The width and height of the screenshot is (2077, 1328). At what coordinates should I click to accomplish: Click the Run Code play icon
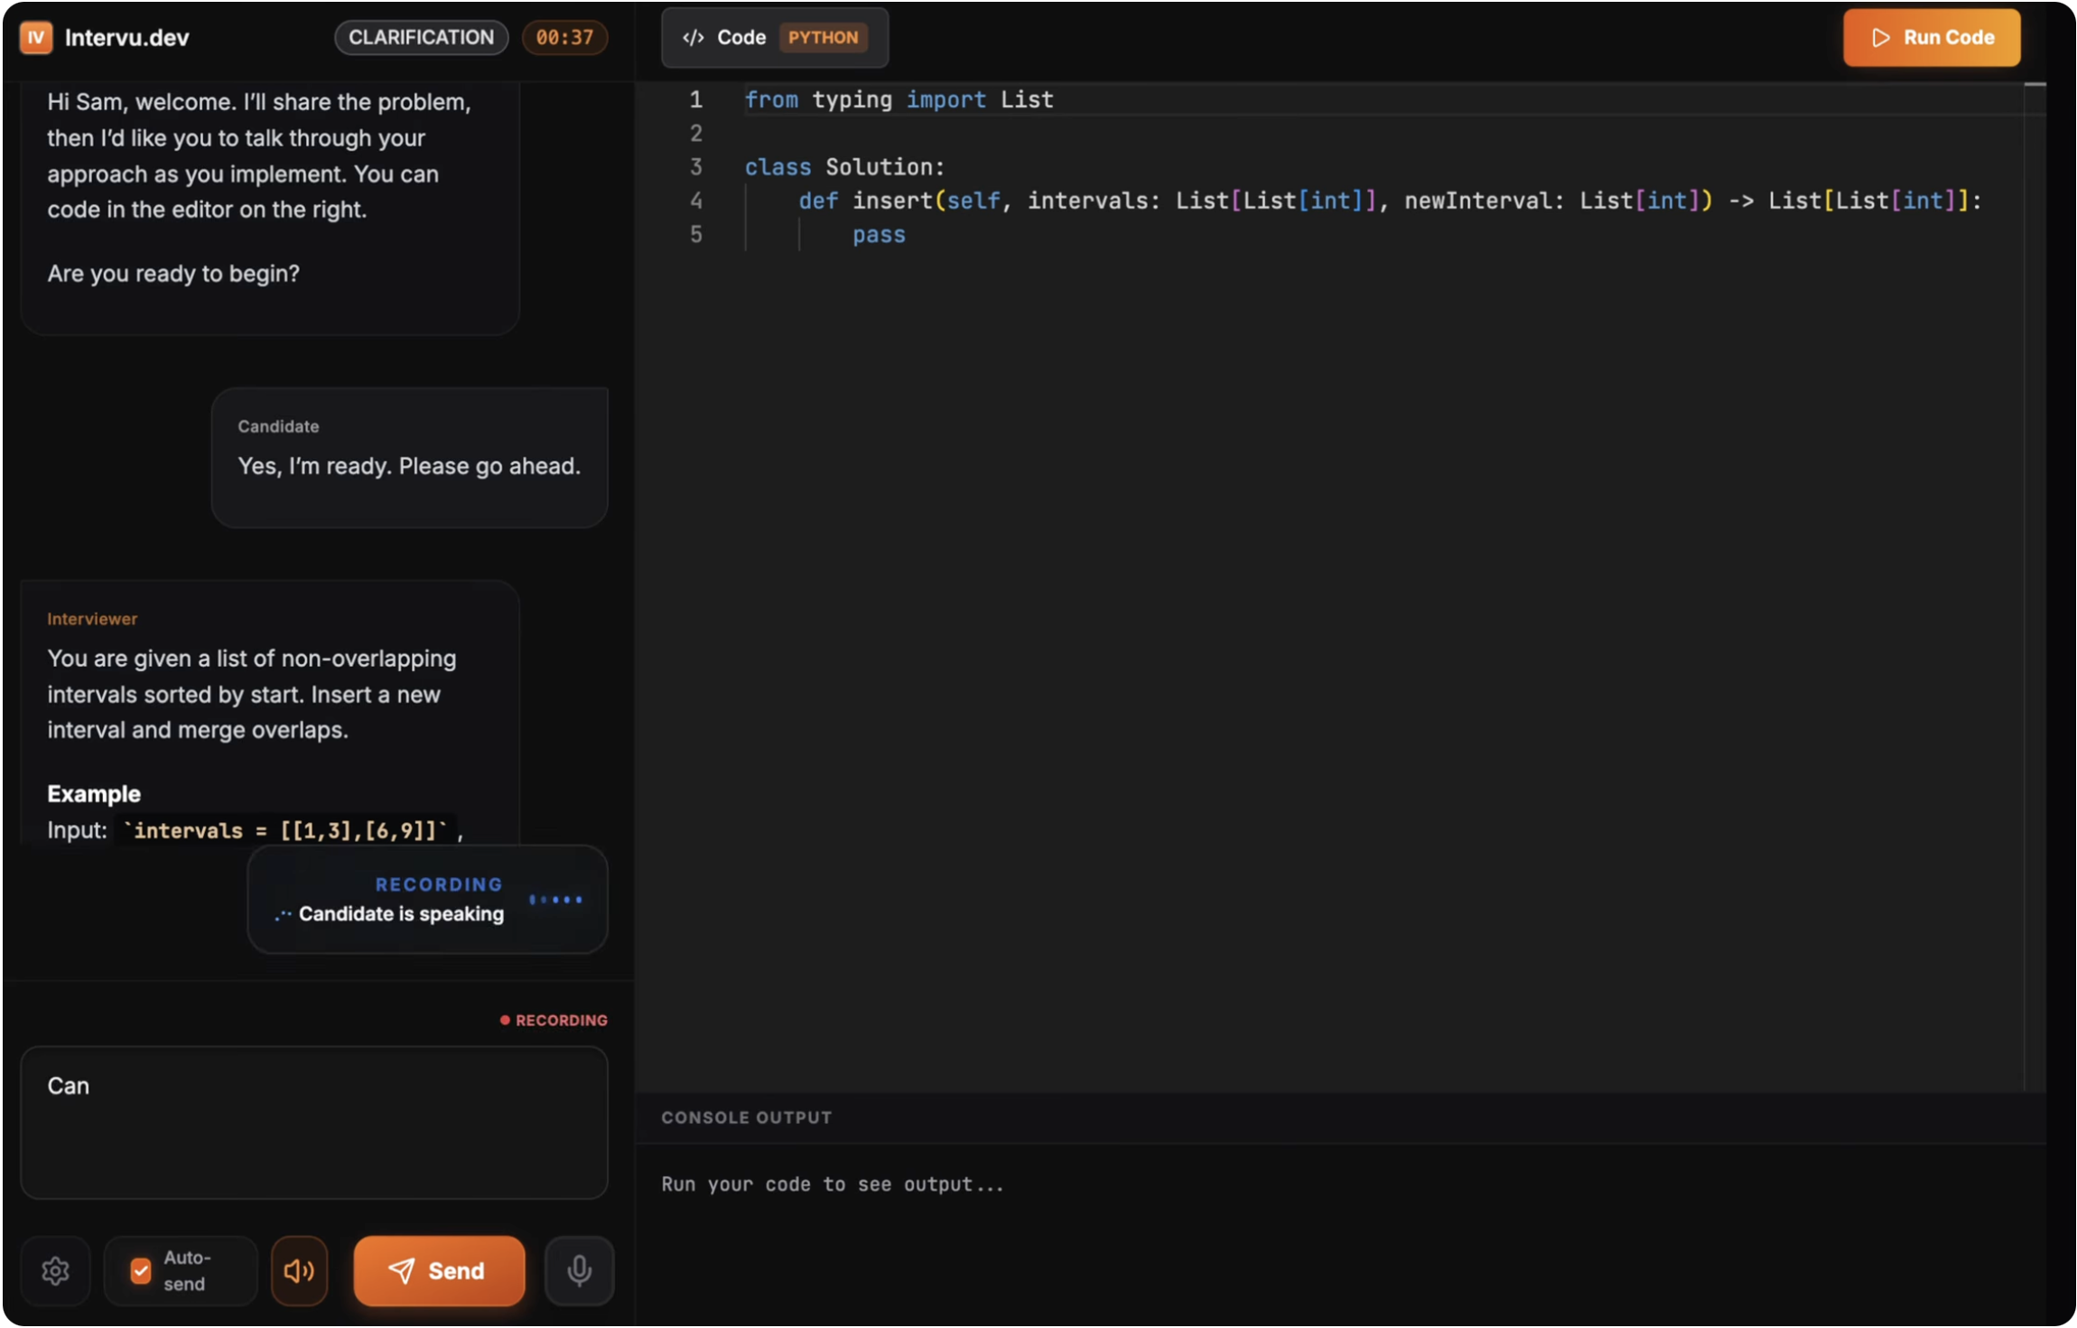click(1879, 37)
